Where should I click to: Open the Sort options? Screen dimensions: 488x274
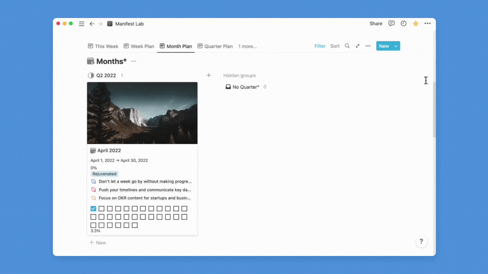tap(335, 46)
